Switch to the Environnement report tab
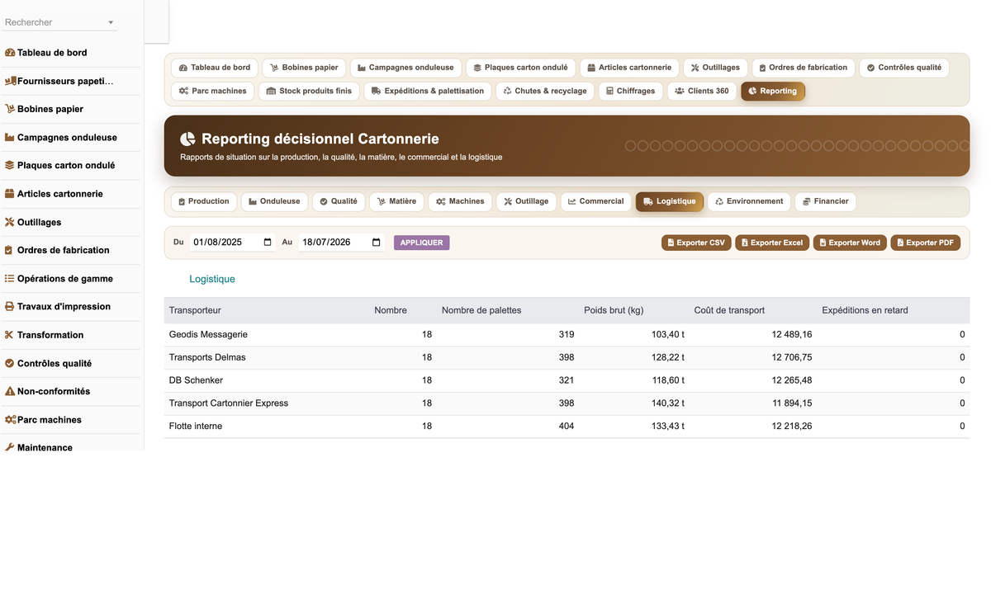 click(x=749, y=201)
